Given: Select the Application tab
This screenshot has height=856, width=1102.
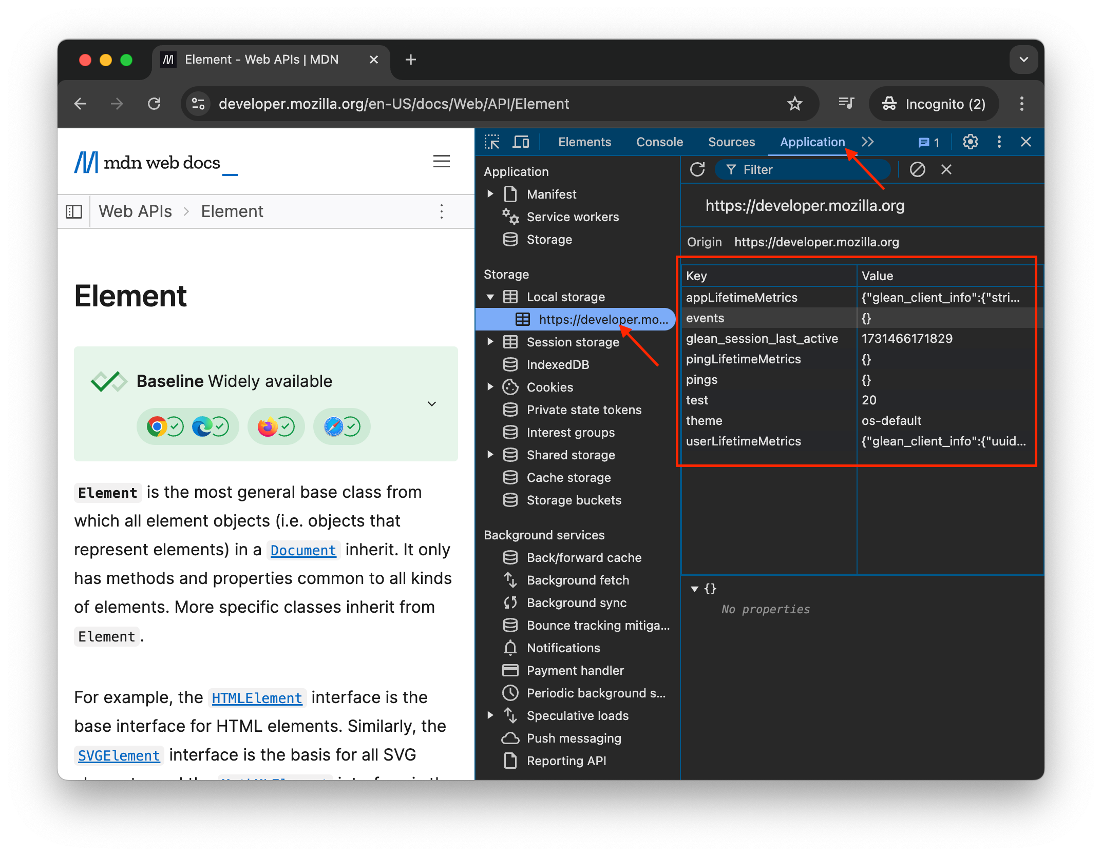Looking at the screenshot, I should [x=812, y=142].
